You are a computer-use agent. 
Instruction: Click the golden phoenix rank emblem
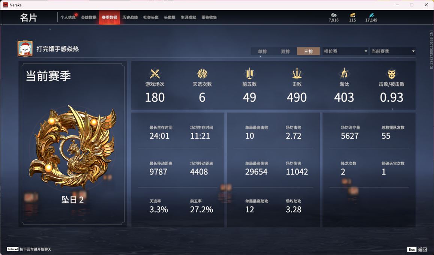coord(72,147)
